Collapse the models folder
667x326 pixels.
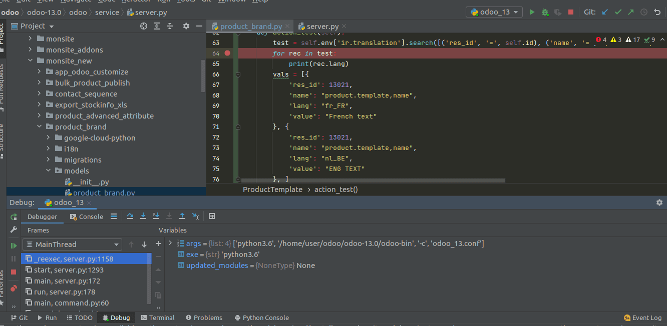coord(48,170)
